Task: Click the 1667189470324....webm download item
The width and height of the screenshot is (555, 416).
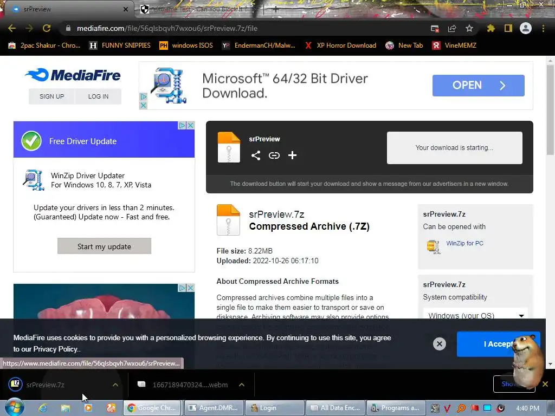Action: click(190, 385)
